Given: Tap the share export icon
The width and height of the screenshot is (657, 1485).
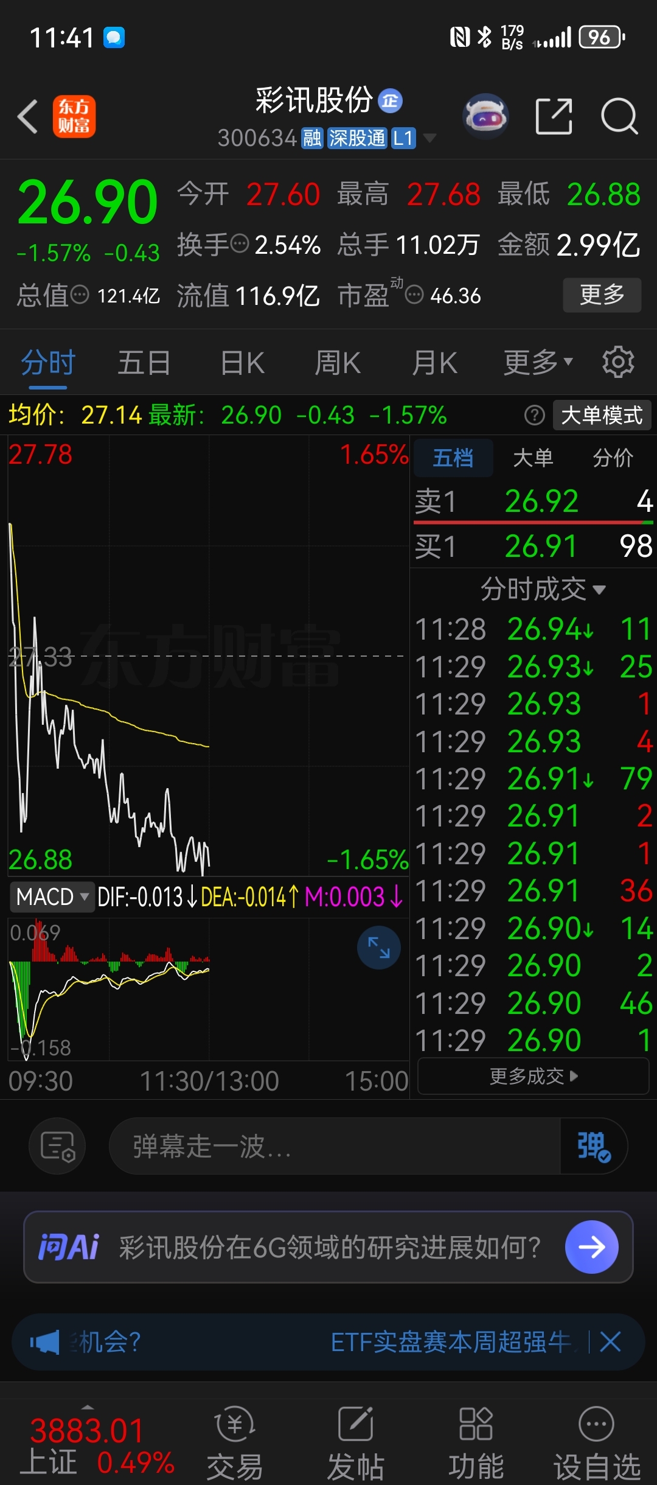Looking at the screenshot, I should pyautogui.click(x=554, y=116).
